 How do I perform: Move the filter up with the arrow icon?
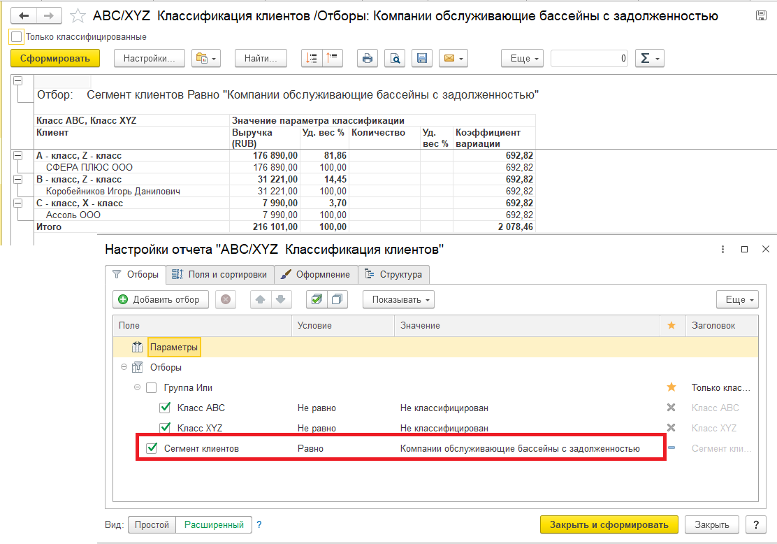coord(260,300)
